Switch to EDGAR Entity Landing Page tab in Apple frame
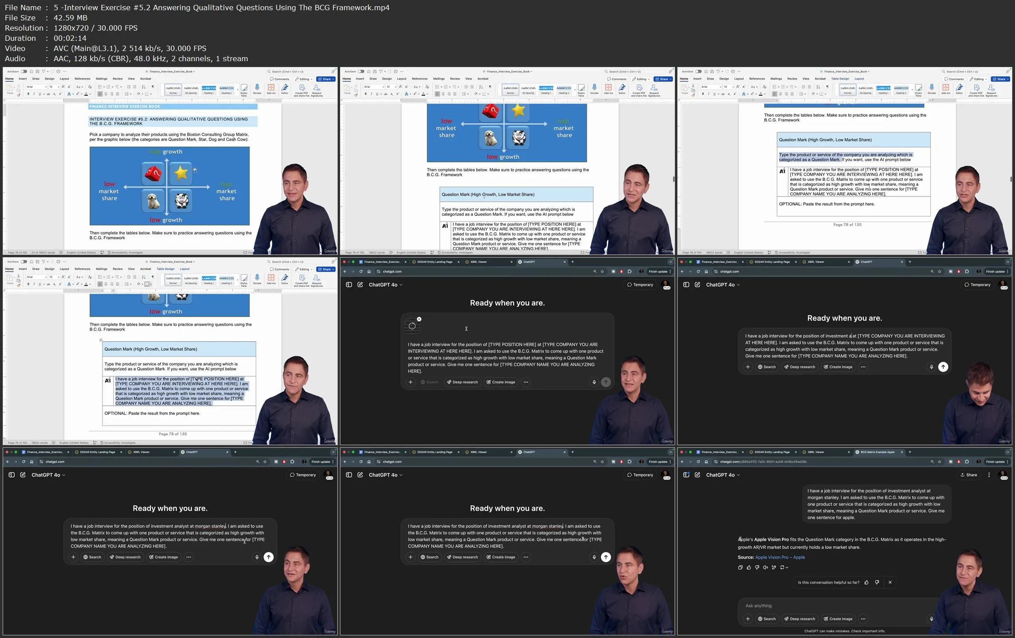 (772, 452)
